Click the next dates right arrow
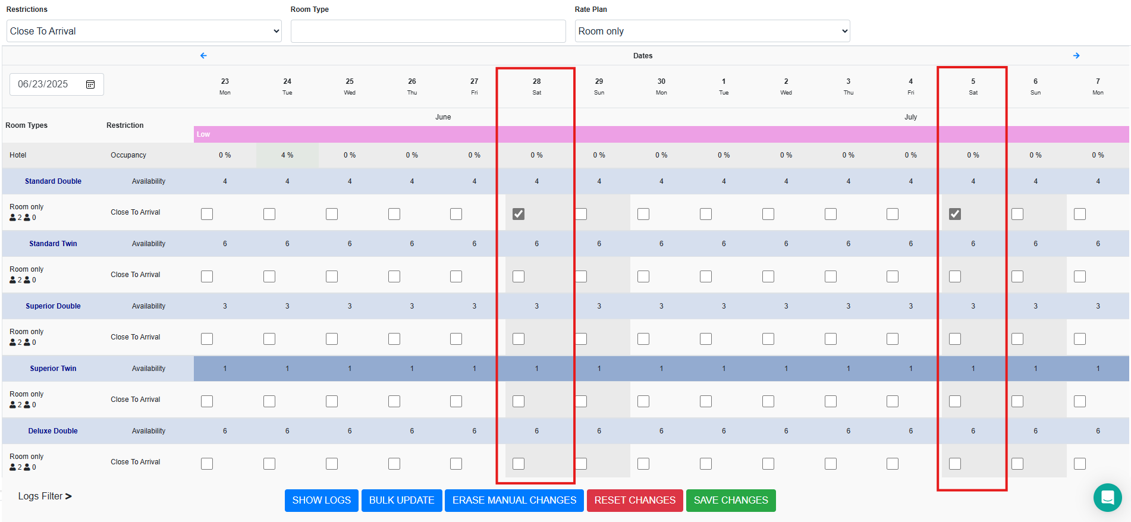 pyautogui.click(x=1076, y=55)
